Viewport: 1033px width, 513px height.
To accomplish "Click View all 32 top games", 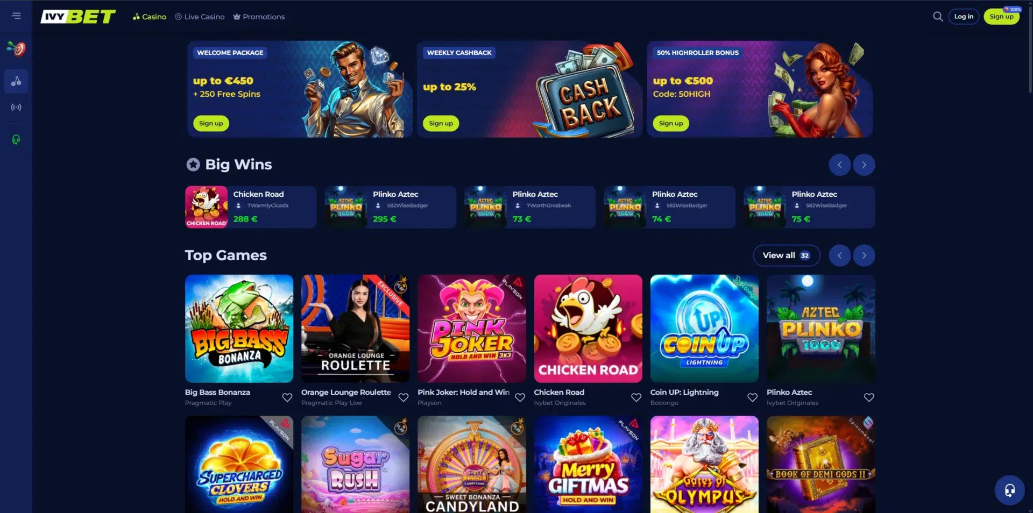I will pyautogui.click(x=787, y=255).
